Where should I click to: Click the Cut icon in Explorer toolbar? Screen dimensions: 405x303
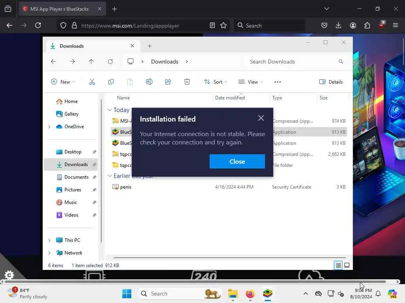tap(92, 82)
